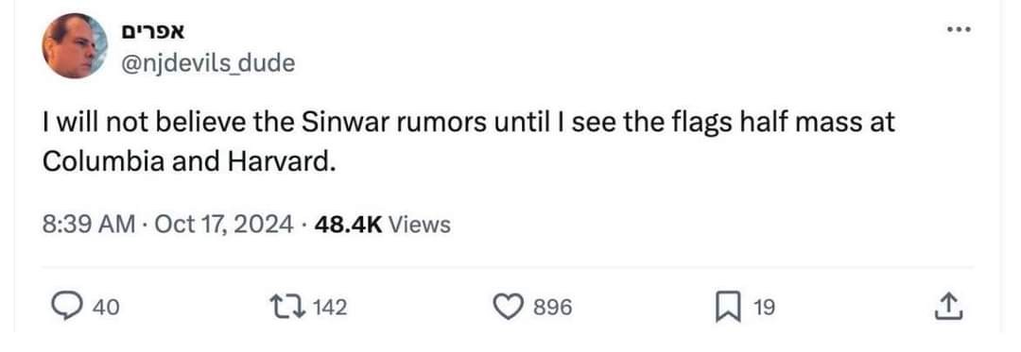
Task: Open the 8:39 AM timestamp link
Action: [89, 225]
